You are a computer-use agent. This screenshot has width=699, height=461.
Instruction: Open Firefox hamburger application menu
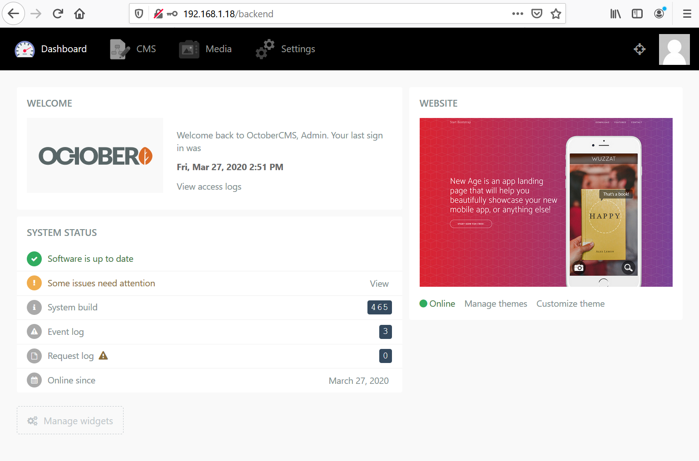pyautogui.click(x=687, y=14)
